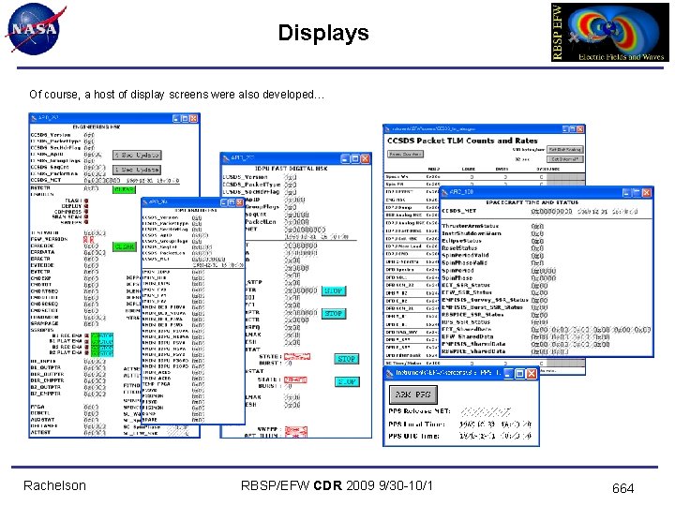
Task: Select the EMFISIS_Burst_SSR_Status label
Action: click(x=482, y=307)
